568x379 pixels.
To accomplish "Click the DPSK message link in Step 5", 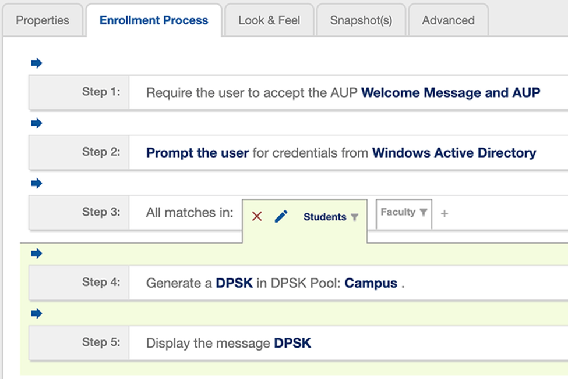I will [x=292, y=344].
